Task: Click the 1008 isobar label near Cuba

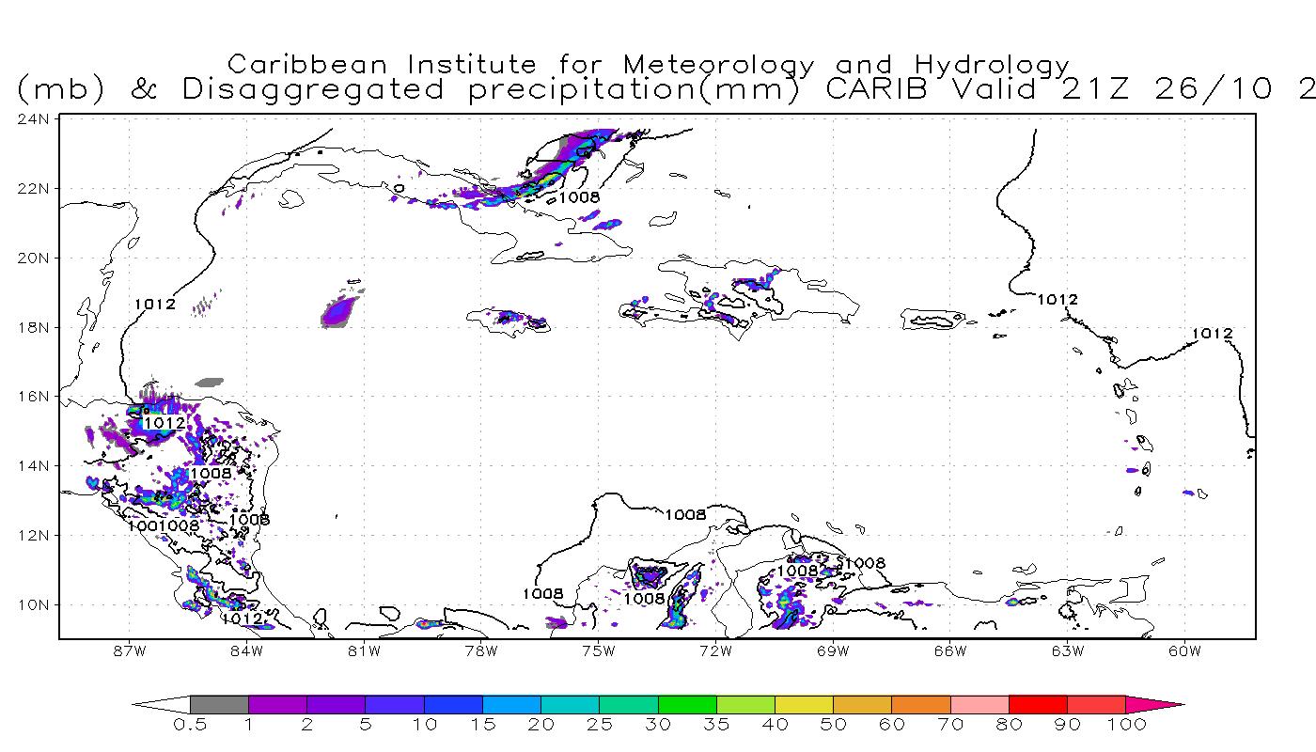Action: (x=578, y=197)
